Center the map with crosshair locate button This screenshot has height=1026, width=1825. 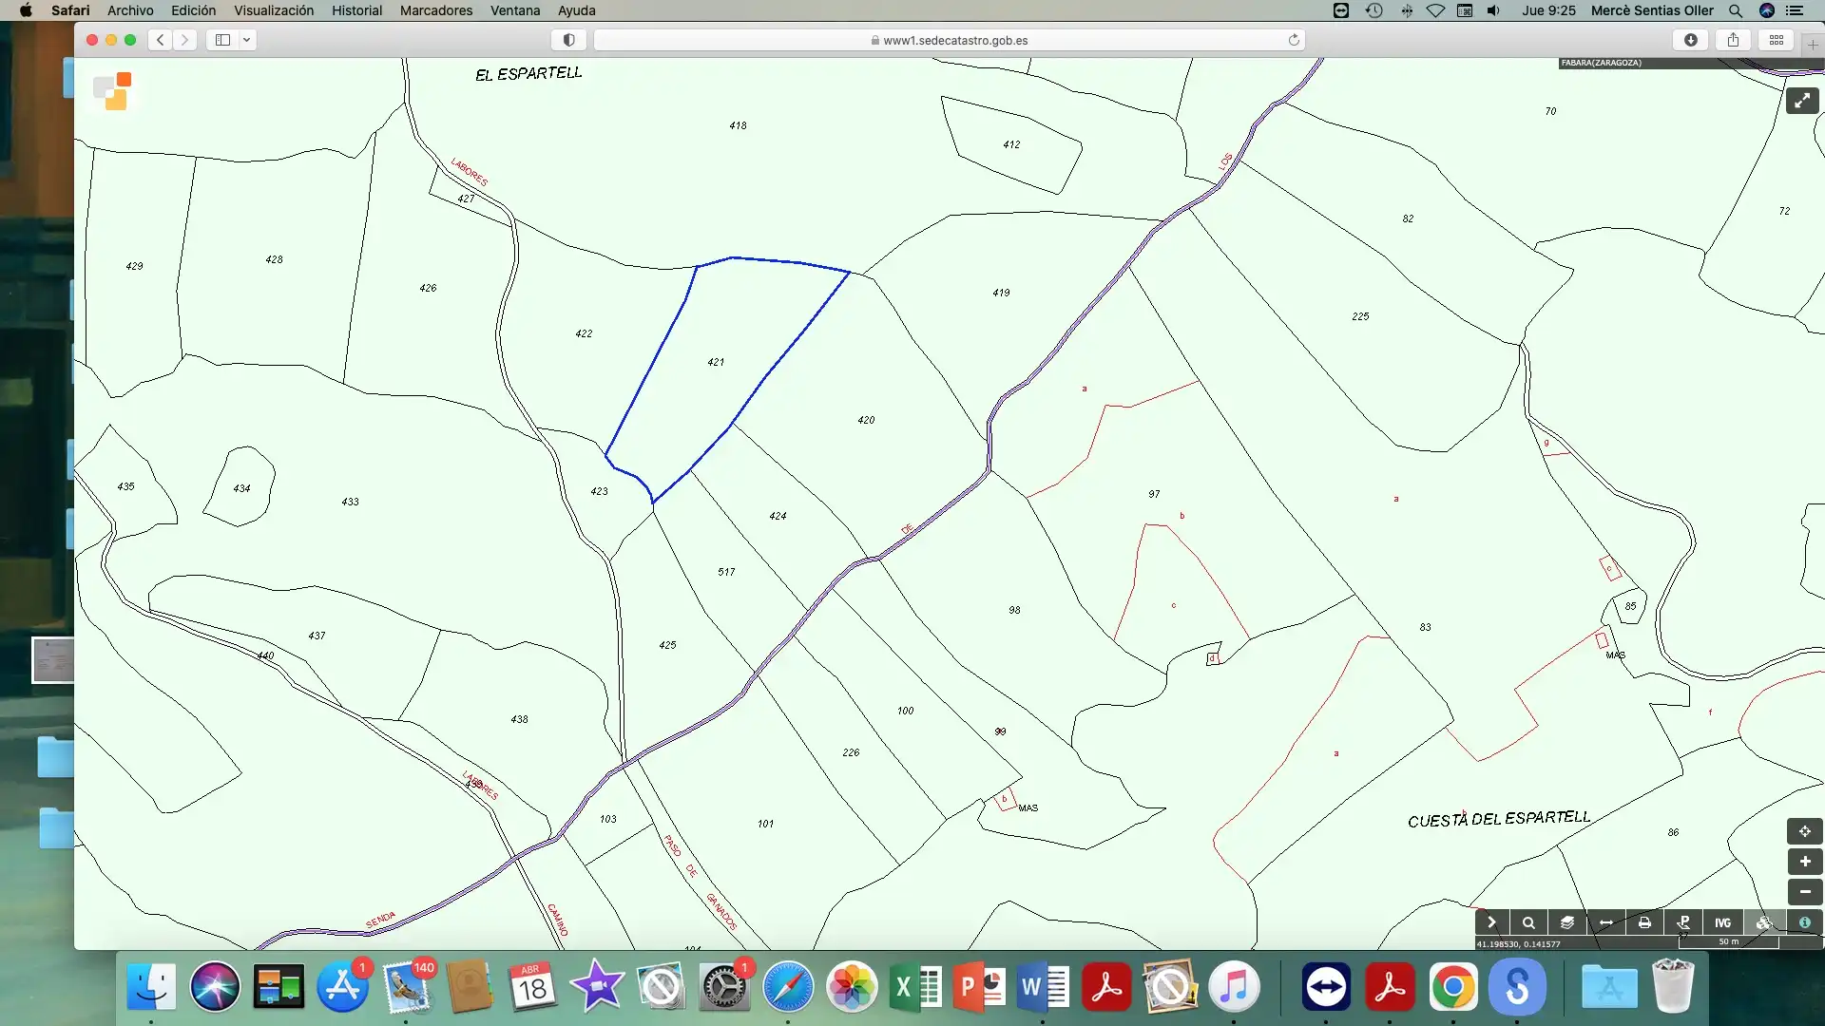pyautogui.click(x=1805, y=831)
